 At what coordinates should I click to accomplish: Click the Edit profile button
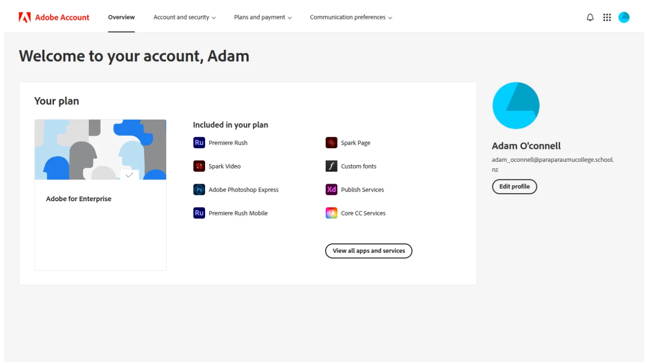(x=515, y=187)
